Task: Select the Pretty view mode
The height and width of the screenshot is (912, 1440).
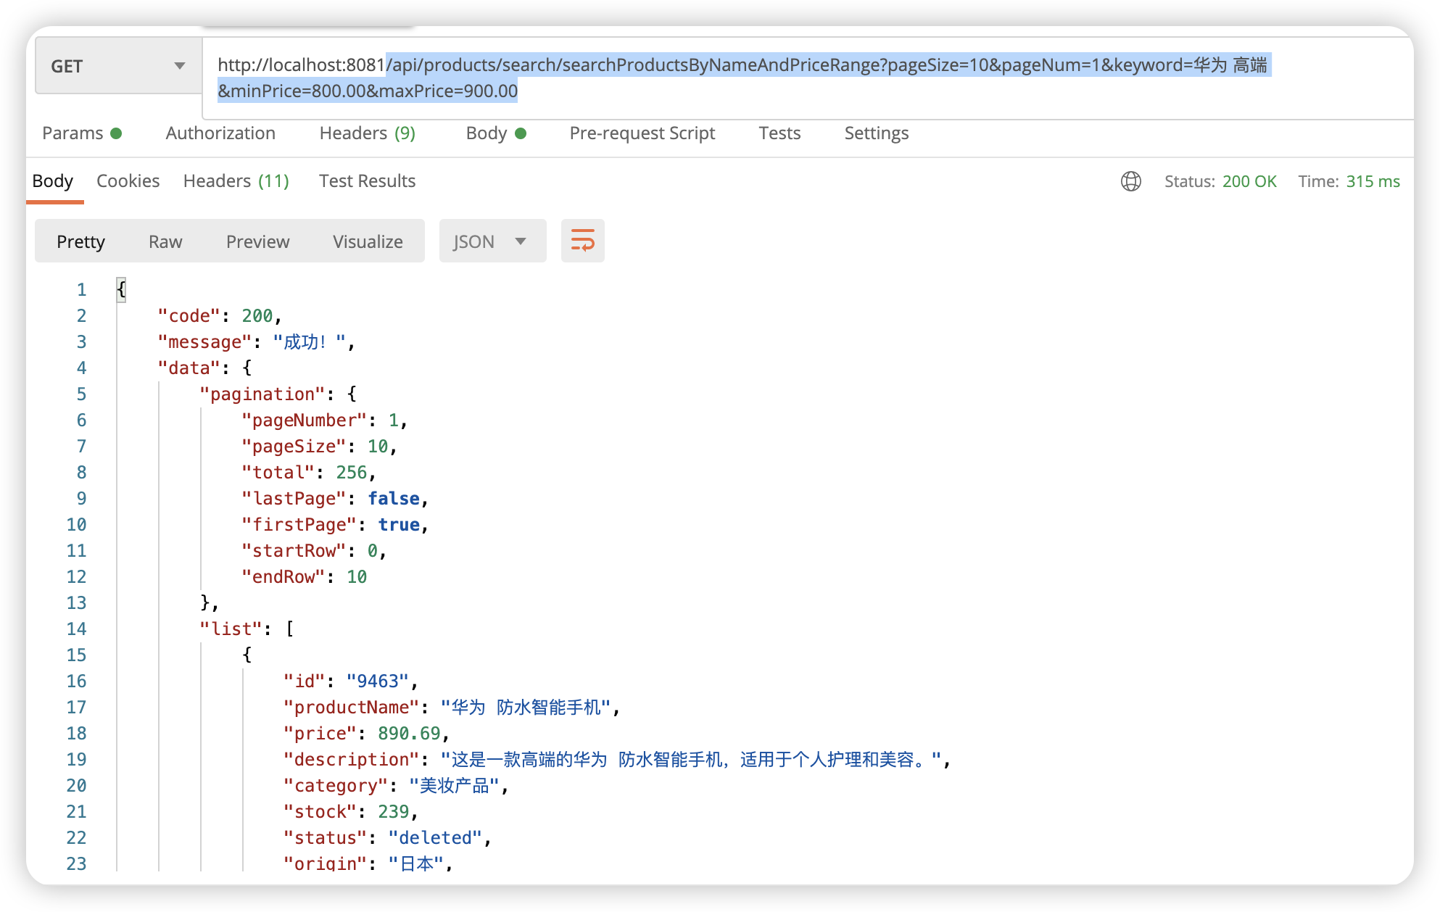Action: click(x=81, y=241)
